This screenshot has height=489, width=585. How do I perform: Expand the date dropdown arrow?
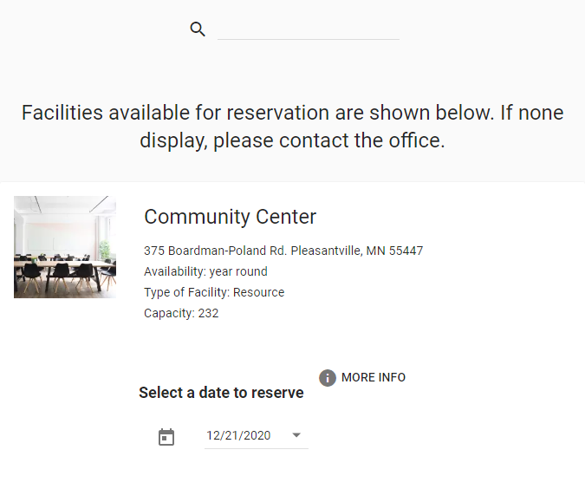(x=296, y=435)
